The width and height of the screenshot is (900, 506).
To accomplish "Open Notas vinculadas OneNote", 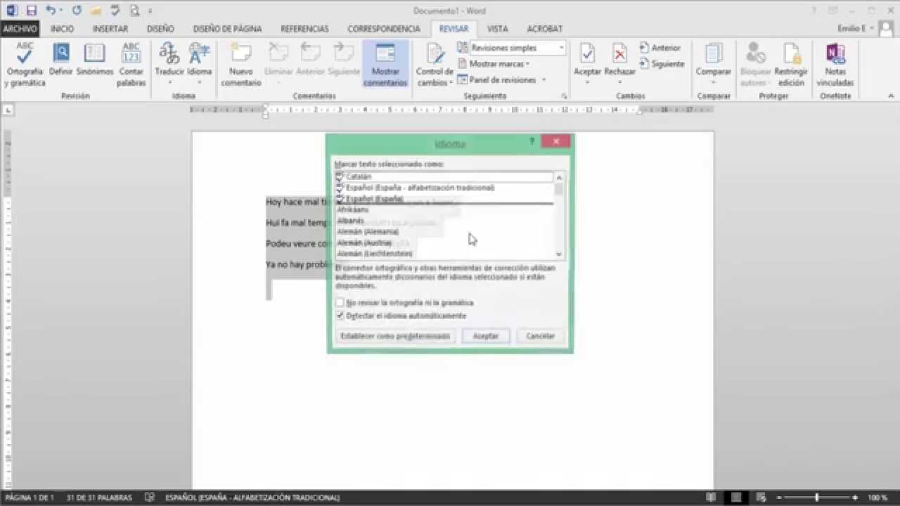I will point(835,65).
